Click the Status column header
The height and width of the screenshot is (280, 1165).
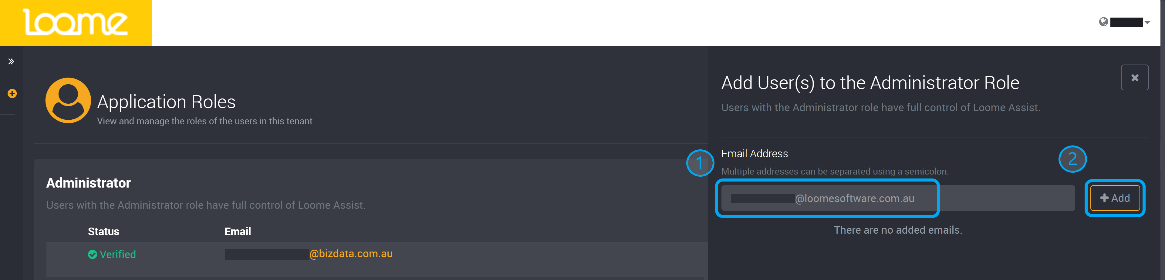103,231
